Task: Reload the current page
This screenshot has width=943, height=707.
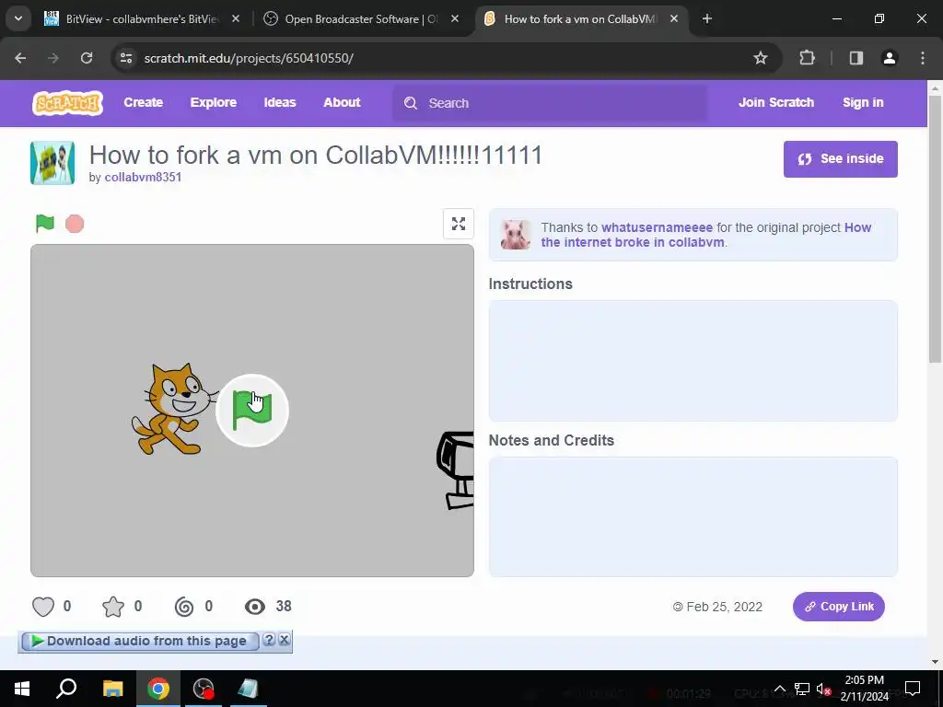Action: pyautogui.click(x=87, y=58)
